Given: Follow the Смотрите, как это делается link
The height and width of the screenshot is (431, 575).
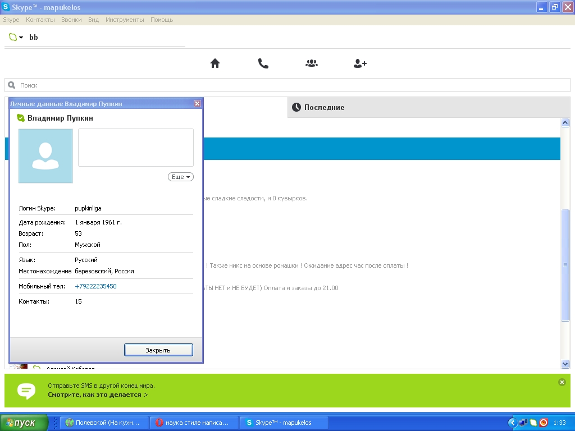Looking at the screenshot, I should coord(98,395).
